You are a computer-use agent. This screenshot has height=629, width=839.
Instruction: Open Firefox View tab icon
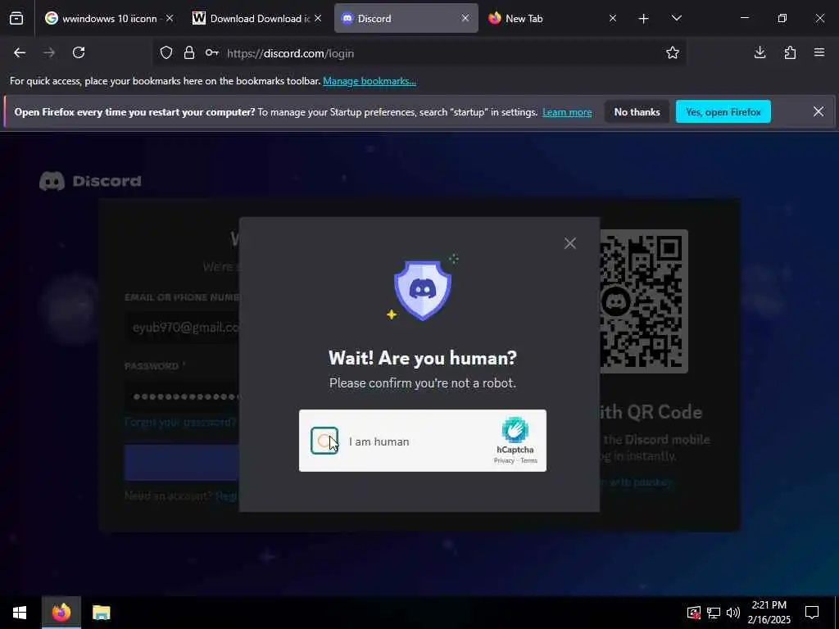[x=16, y=19]
